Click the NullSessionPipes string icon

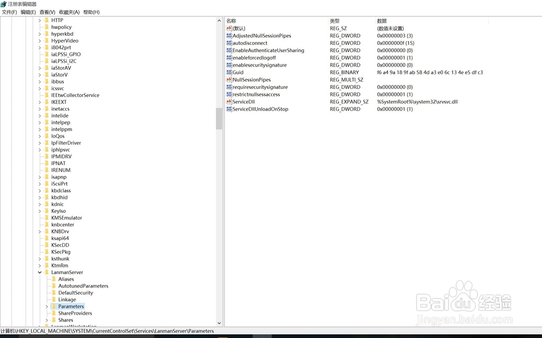[229, 80]
